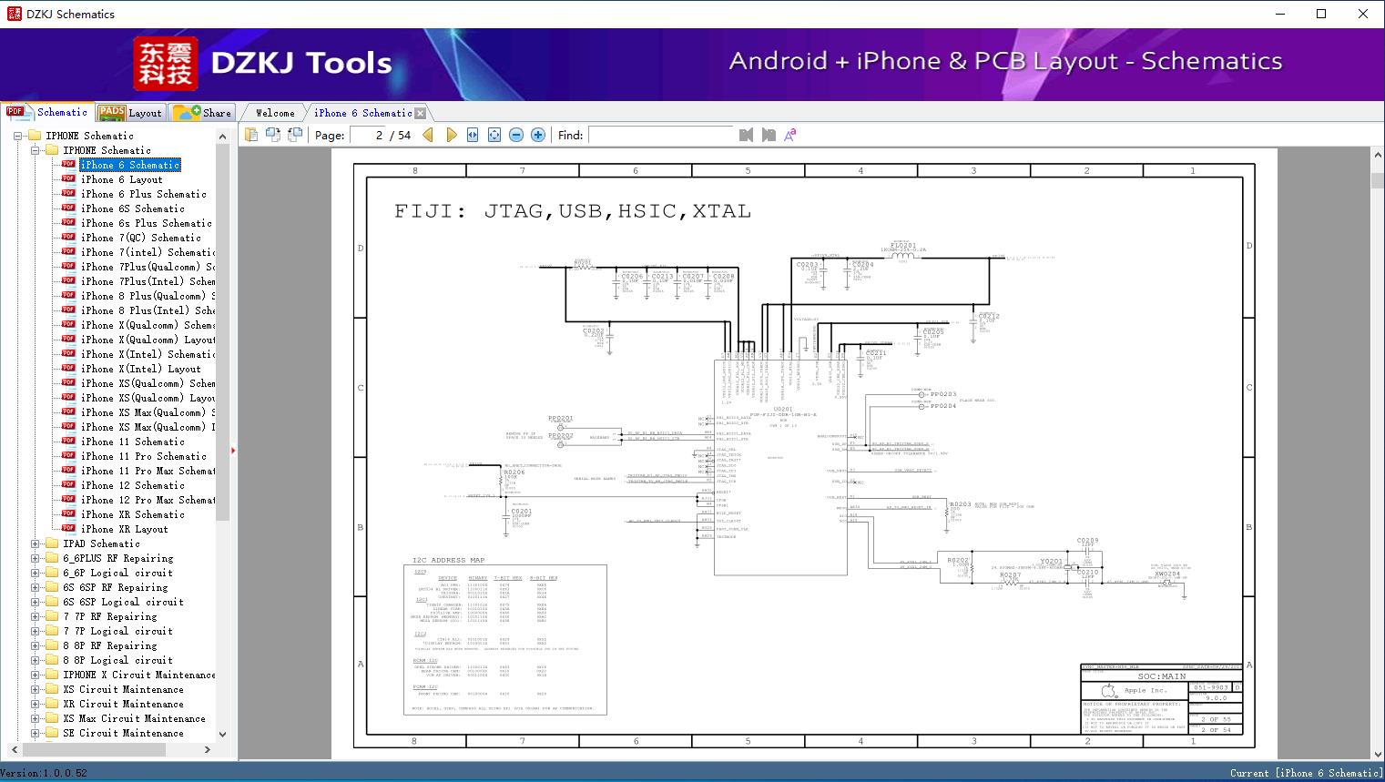
Task: Click the fit width icon
Action: (473, 135)
